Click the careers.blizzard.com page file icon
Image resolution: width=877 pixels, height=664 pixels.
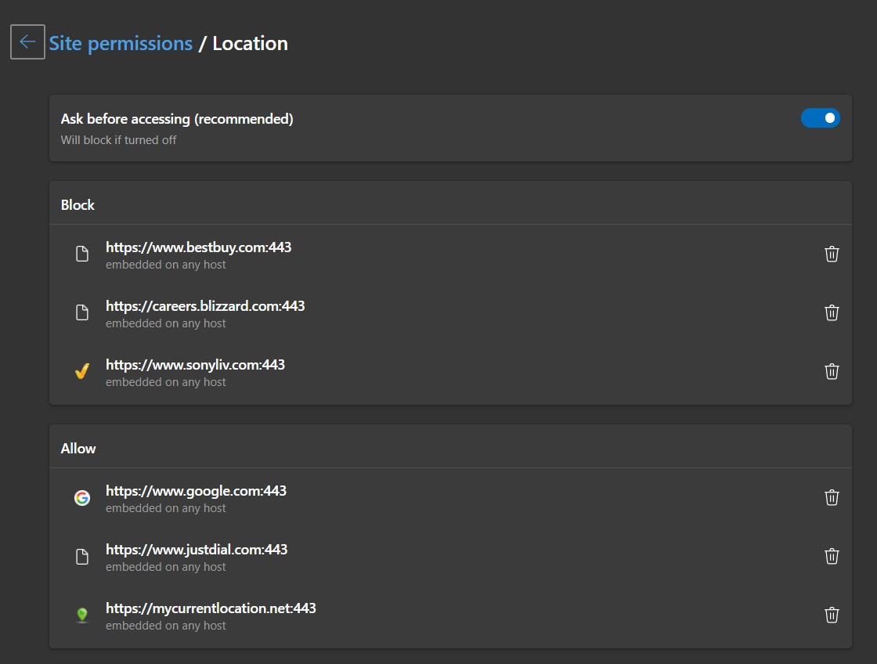(82, 312)
